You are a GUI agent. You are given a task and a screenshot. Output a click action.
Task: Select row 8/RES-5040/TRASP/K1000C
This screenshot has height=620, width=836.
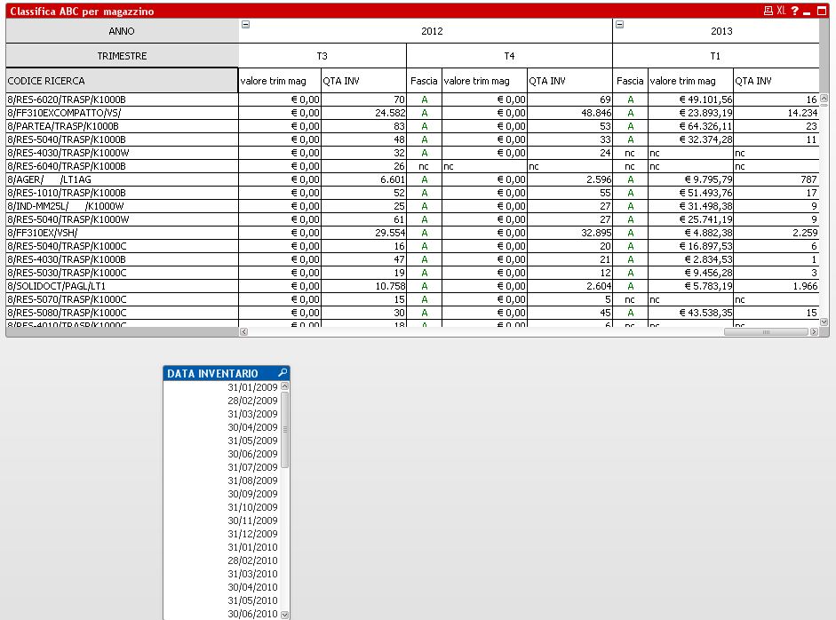[x=122, y=246]
